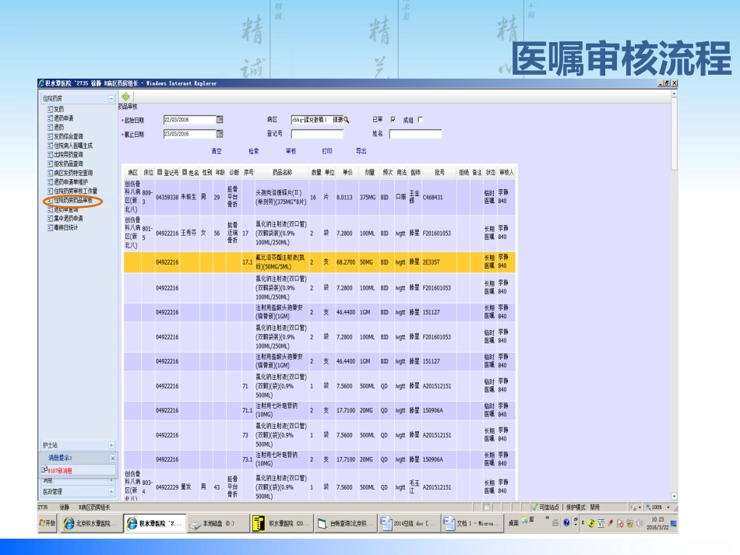Switch to the 2014总结.doc Word window
The height and width of the screenshot is (555, 740).
409,523
